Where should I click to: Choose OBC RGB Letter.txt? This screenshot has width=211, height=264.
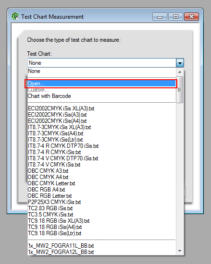(x=101, y=196)
